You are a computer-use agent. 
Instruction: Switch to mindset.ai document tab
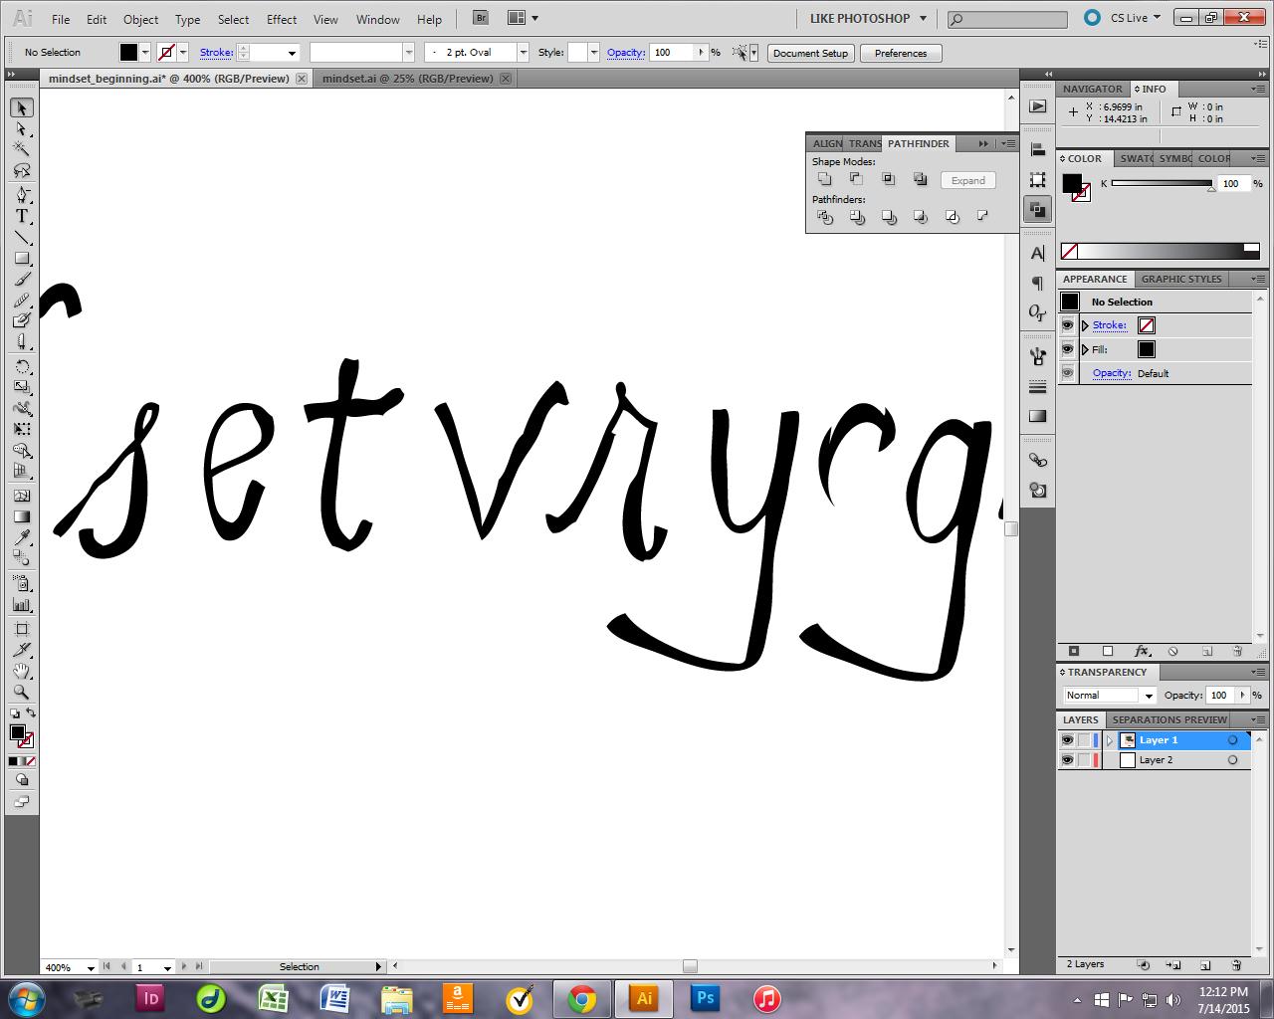click(x=407, y=78)
